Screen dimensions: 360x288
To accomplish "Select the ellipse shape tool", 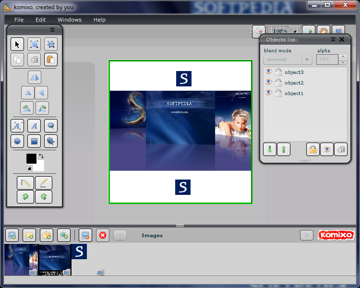I will point(17,141).
